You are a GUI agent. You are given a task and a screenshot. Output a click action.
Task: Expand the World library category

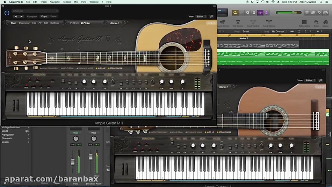click(15, 131)
